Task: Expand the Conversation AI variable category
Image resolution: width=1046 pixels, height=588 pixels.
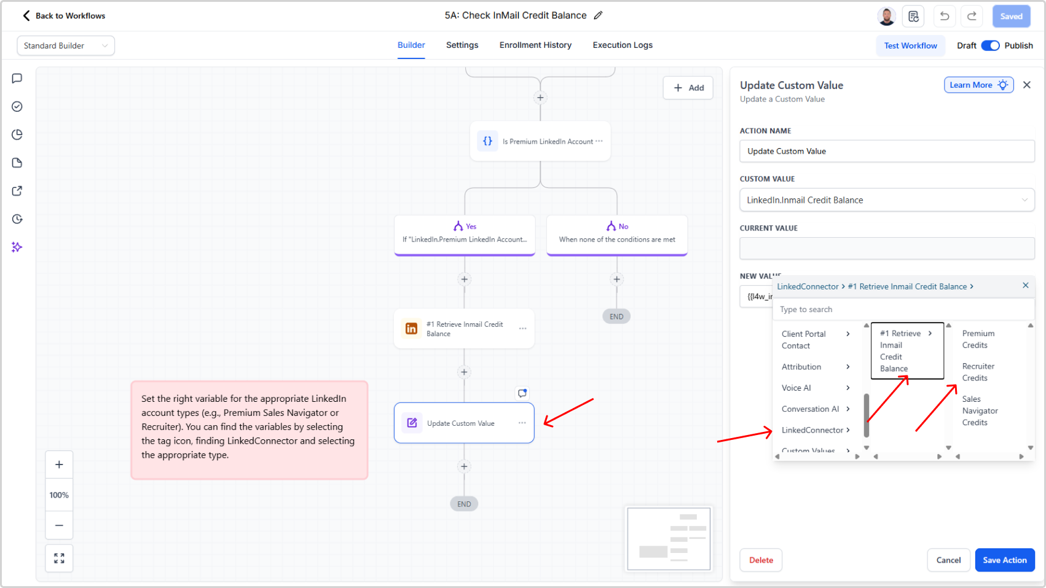Action: (815, 409)
